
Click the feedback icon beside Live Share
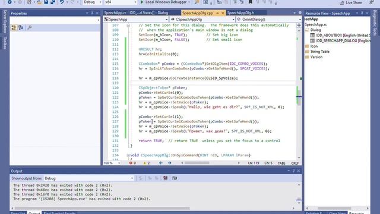click(x=371, y=2)
